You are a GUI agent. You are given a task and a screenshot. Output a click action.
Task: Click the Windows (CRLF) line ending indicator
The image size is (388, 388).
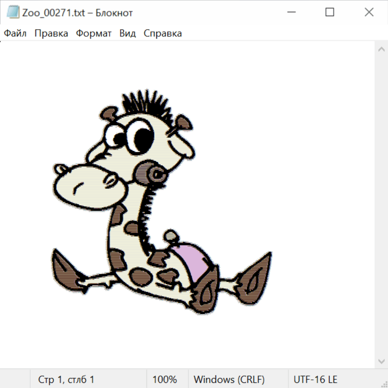click(229, 379)
